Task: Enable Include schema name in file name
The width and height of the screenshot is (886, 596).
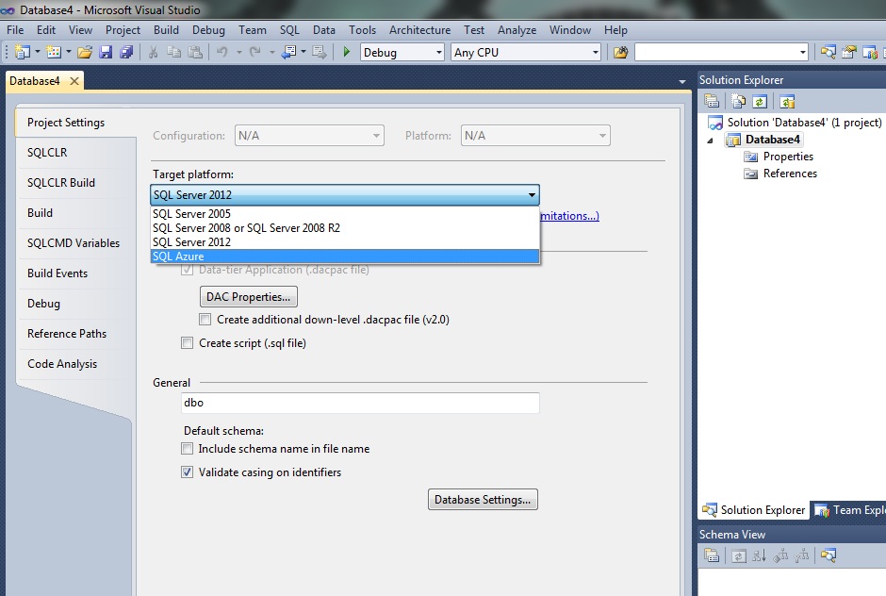Action: [x=187, y=448]
